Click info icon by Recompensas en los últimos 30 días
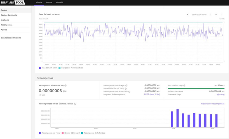This screenshot has width=229, height=139. pyautogui.click(x=75, y=104)
